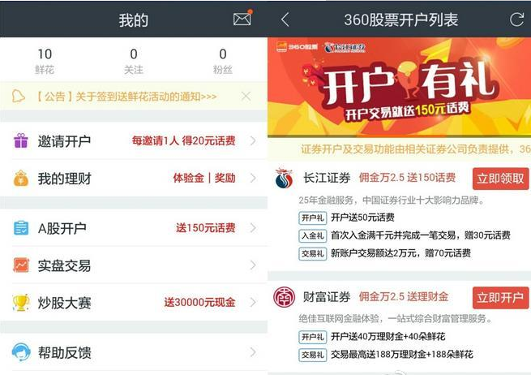Tap the 送150元话费 text
Image resolution: width=531 pixels, height=375 pixels.
(206, 228)
